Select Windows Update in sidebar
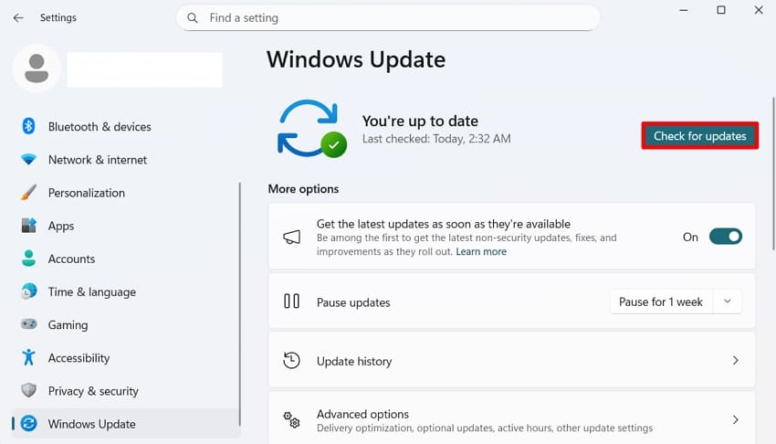 126,424
